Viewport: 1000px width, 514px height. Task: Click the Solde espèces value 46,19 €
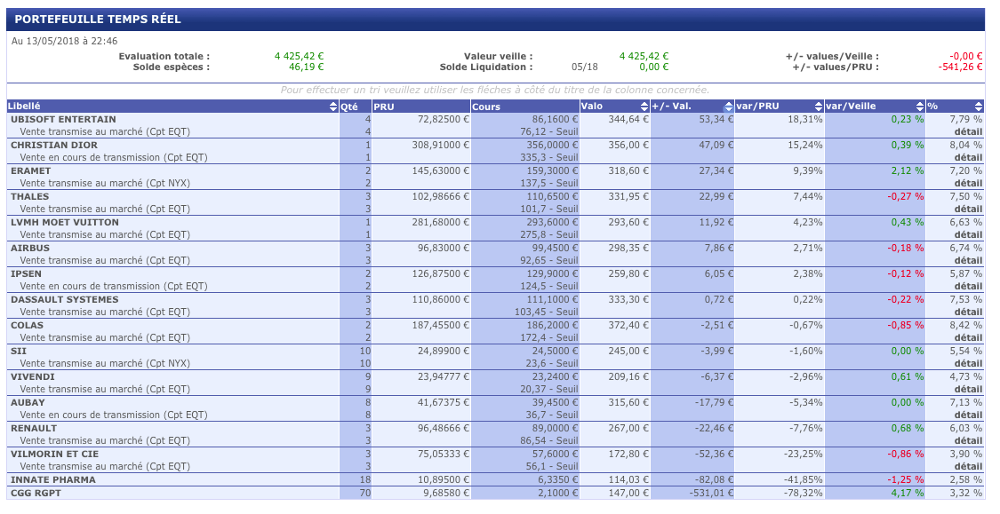point(306,67)
